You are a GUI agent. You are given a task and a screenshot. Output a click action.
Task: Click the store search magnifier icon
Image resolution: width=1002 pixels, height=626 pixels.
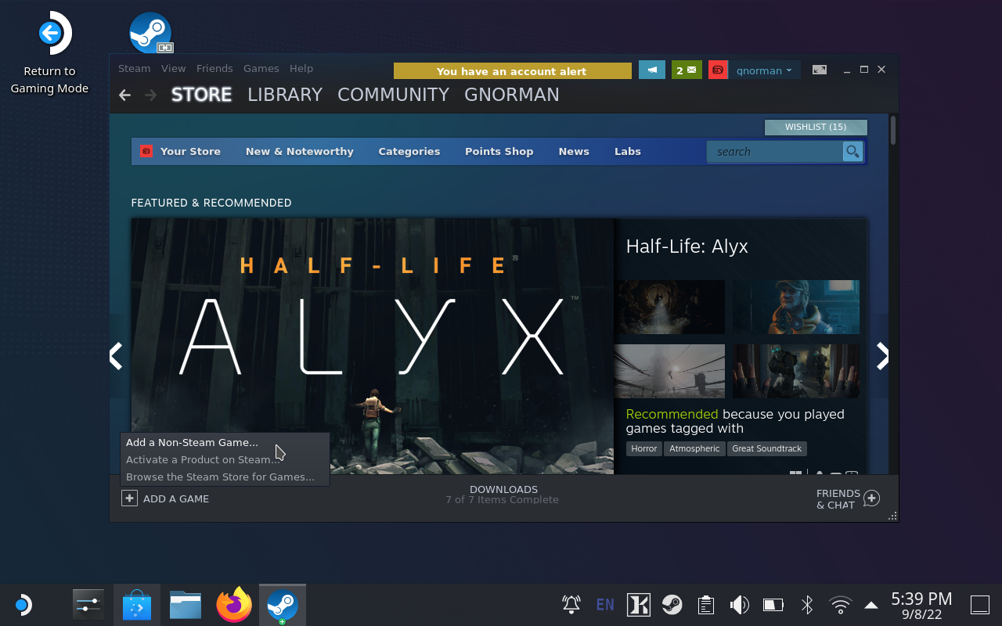coord(852,152)
